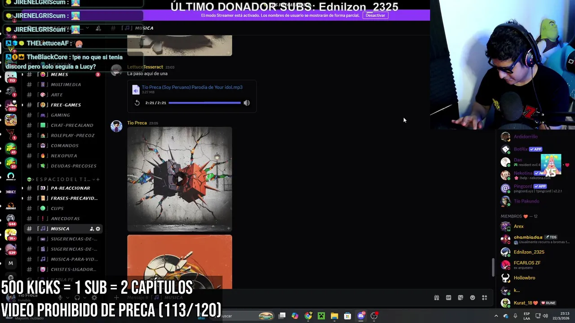Open the sticker picker
The image size is (575, 323).
(x=460, y=297)
